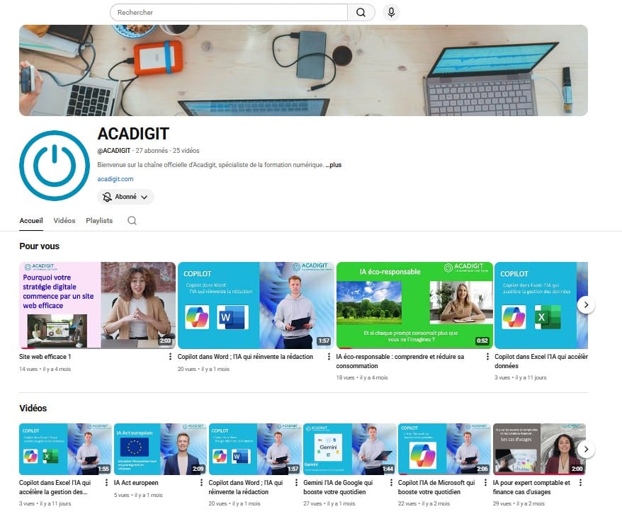Open title Gemini l'IA de Google
Image resolution: width=622 pixels, height=514 pixels.
coord(338,487)
